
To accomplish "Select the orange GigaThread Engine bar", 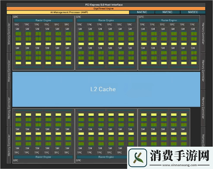I will point(106,8).
